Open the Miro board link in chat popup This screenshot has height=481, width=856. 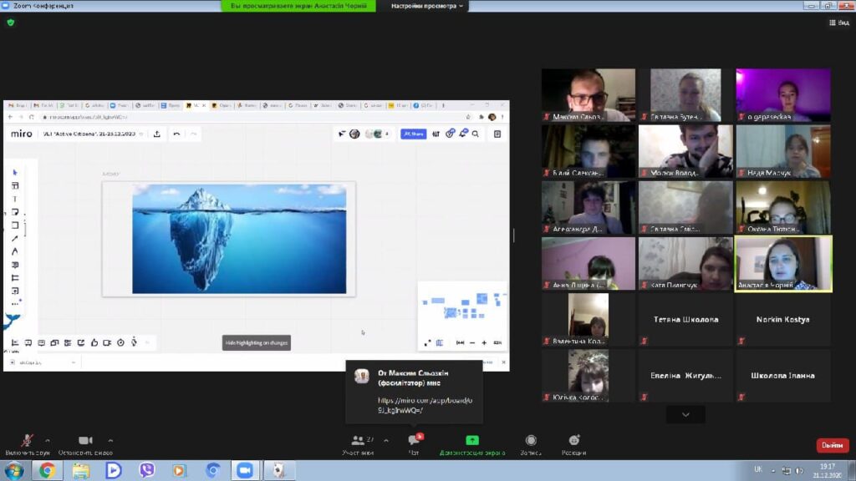click(x=413, y=405)
